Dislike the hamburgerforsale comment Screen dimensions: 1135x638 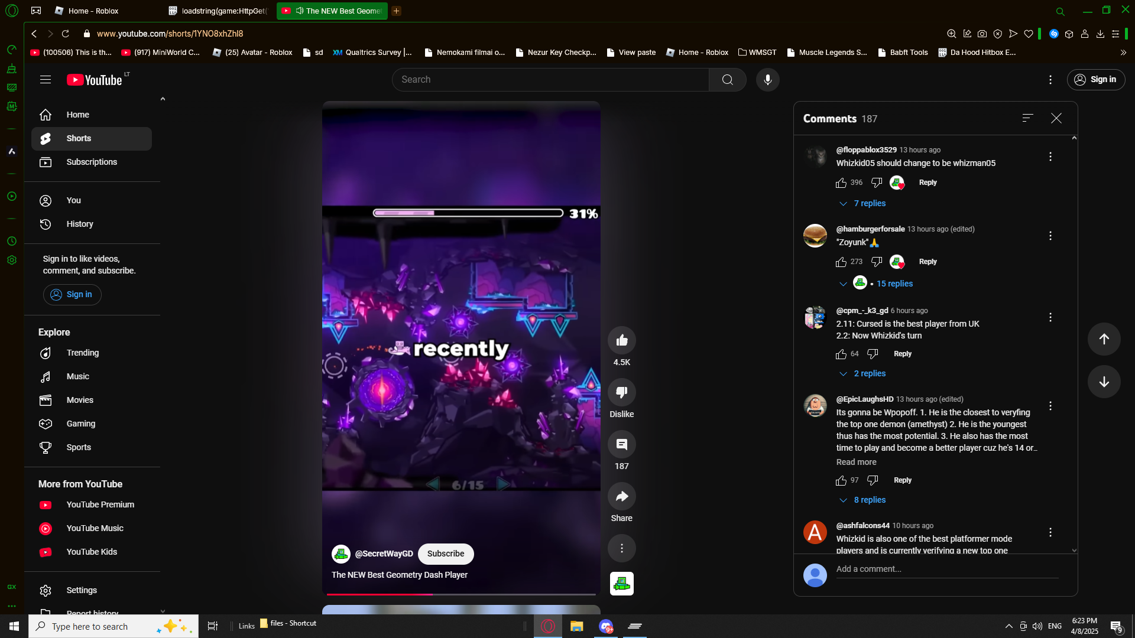pyautogui.click(x=877, y=262)
